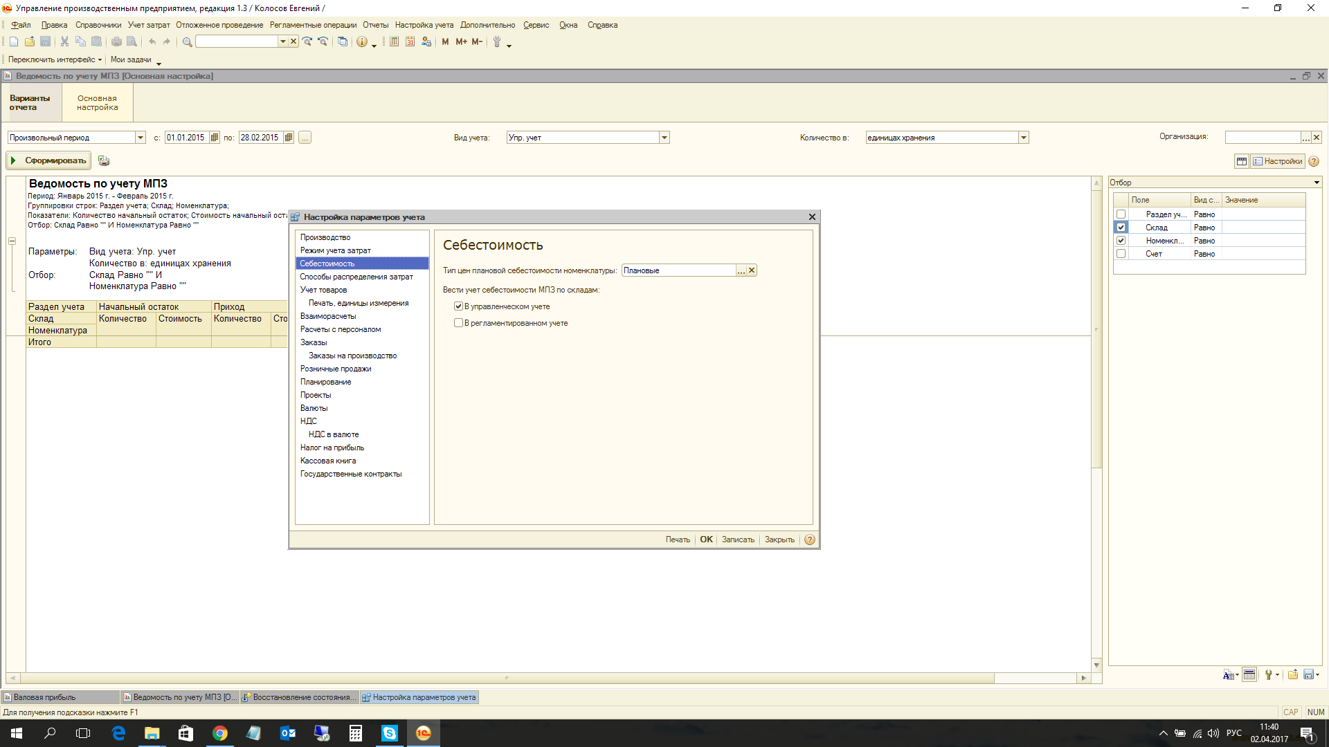Open File Explorer from the taskbar
Image resolution: width=1329 pixels, height=747 pixels.
pos(152,733)
